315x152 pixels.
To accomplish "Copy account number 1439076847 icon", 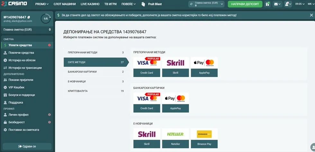I will coord(29,17).
